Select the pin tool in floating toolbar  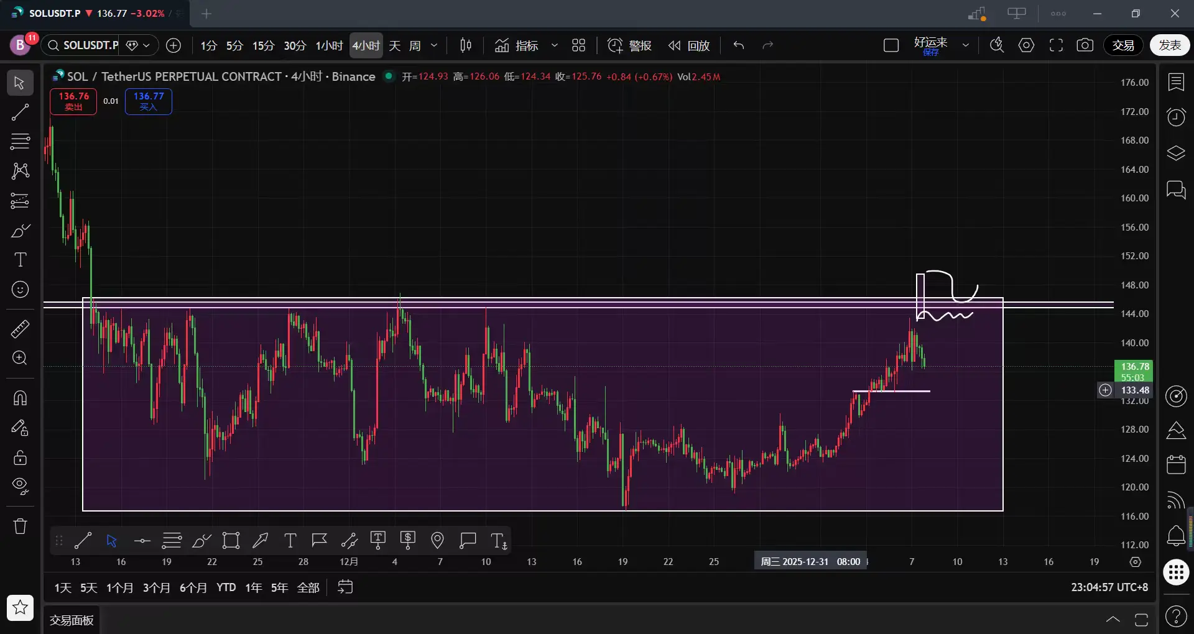tap(438, 541)
